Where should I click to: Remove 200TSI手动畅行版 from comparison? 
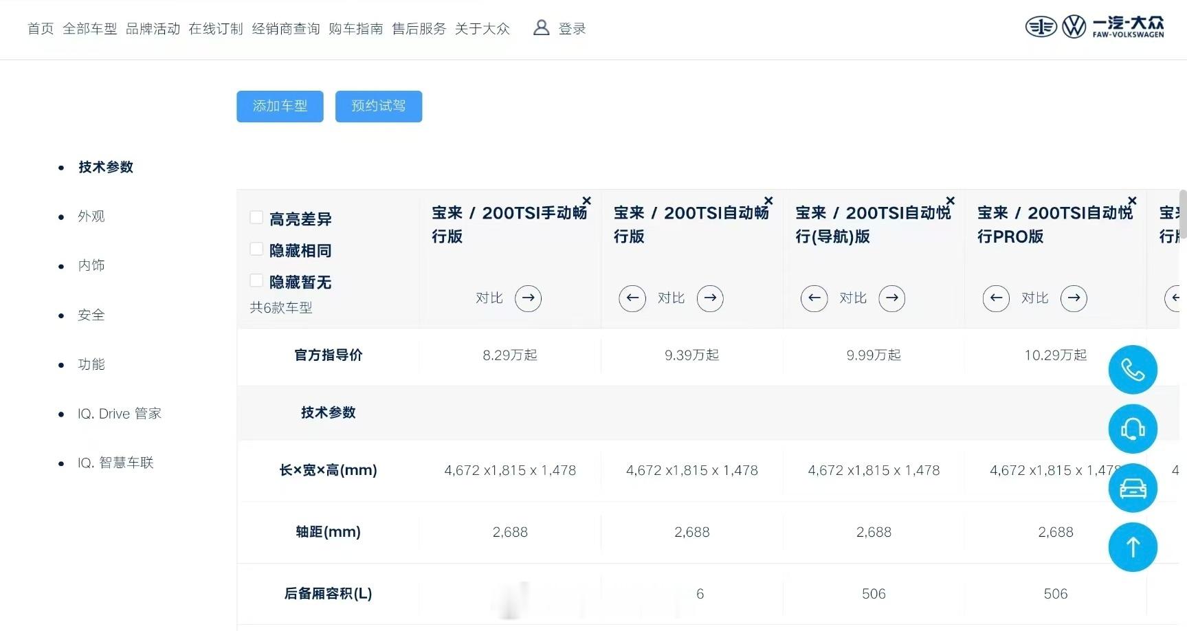tap(586, 201)
